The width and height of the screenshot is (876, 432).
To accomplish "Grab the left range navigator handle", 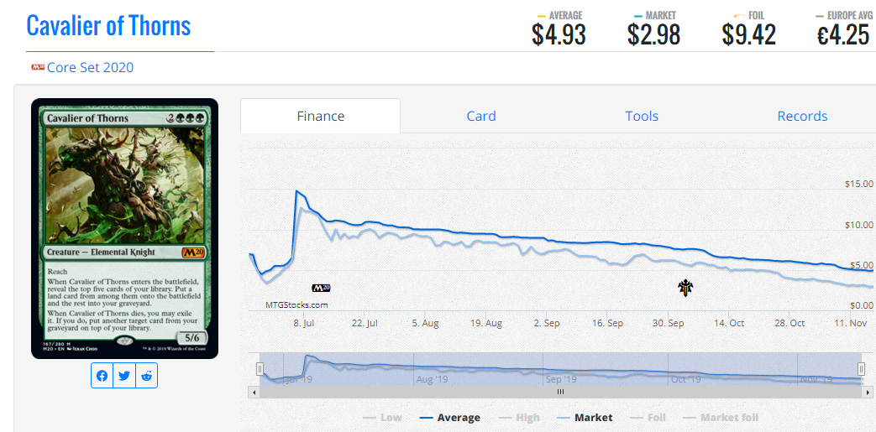I will point(260,369).
